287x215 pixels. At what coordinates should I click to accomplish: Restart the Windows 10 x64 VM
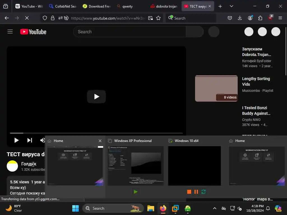[203, 192]
